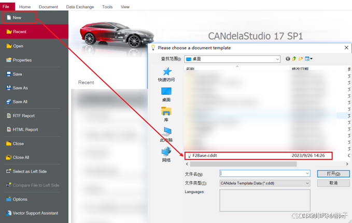352x223 pixels.
Task: Open Libraries (库) in places sidebar
Action: pos(166,114)
